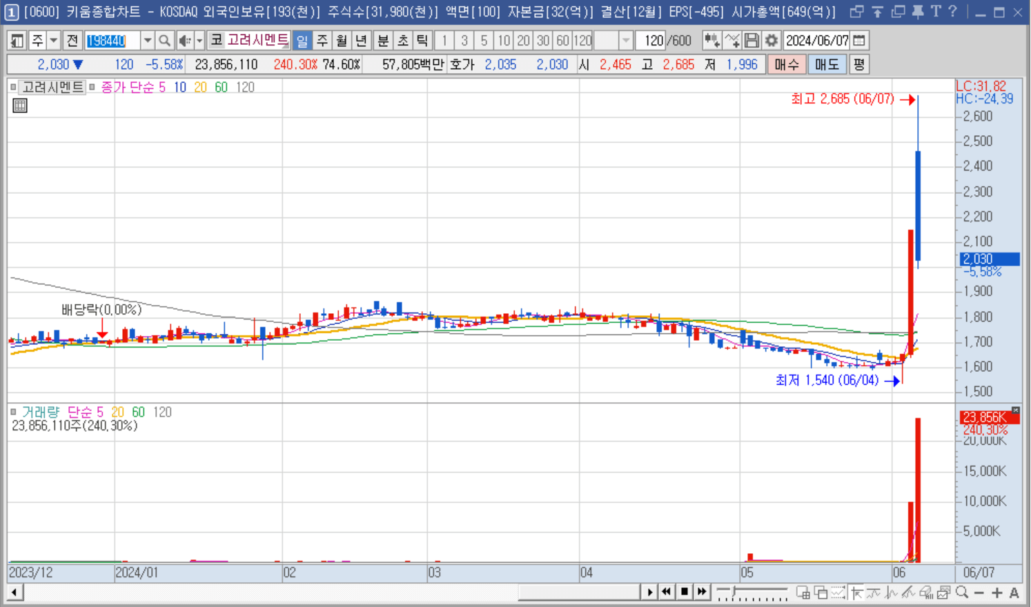Switch to 주 (weekly) chart period
Screen dimensions: 1031x607
pos(322,41)
